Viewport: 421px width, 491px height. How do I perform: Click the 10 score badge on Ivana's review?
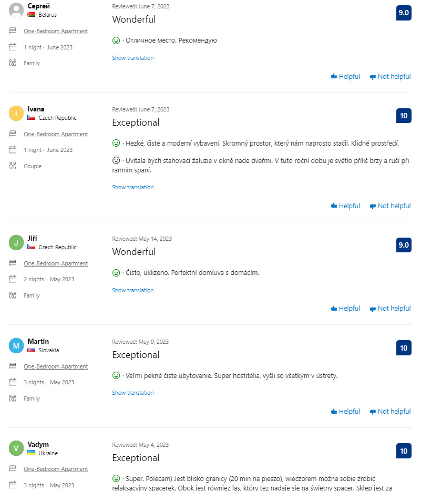coord(404,116)
